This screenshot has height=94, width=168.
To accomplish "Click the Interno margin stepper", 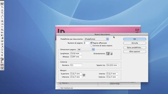I will coord(107,74).
